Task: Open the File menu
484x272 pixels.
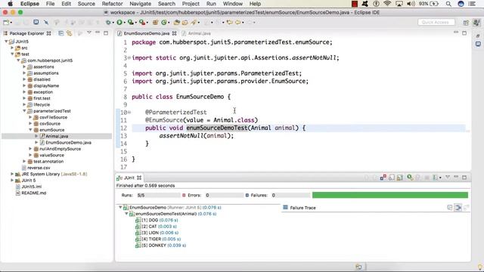Action: [x=50, y=4]
